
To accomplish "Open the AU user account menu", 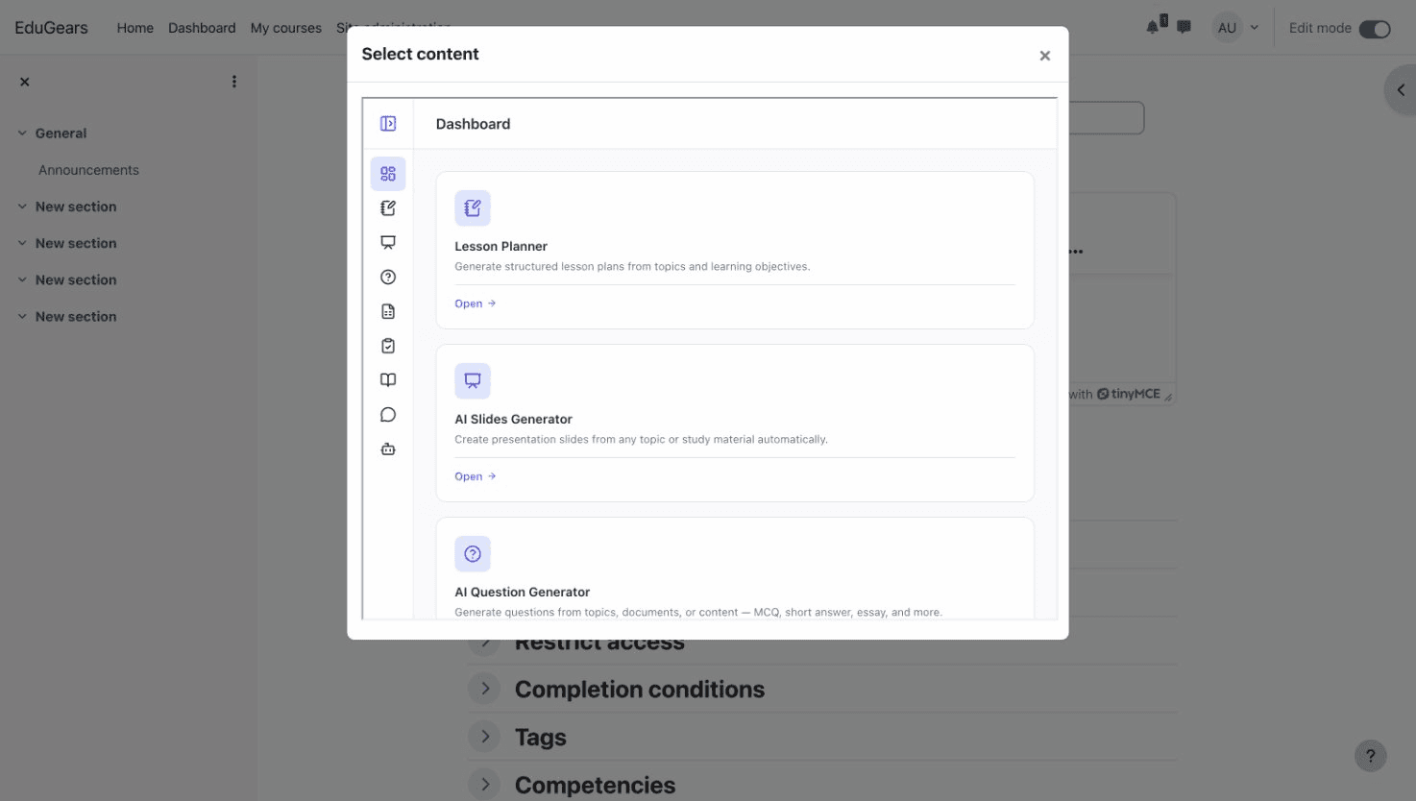I will tap(1235, 27).
